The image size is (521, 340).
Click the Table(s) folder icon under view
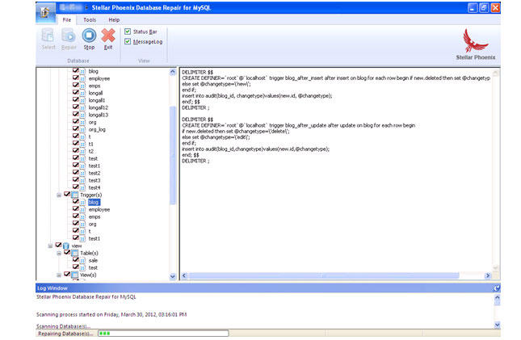click(75, 254)
